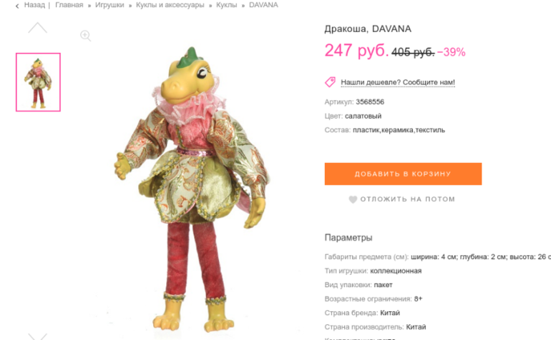Click the product title Дракоша, DAVANA
This screenshot has width=551, height=340.
pos(368,29)
